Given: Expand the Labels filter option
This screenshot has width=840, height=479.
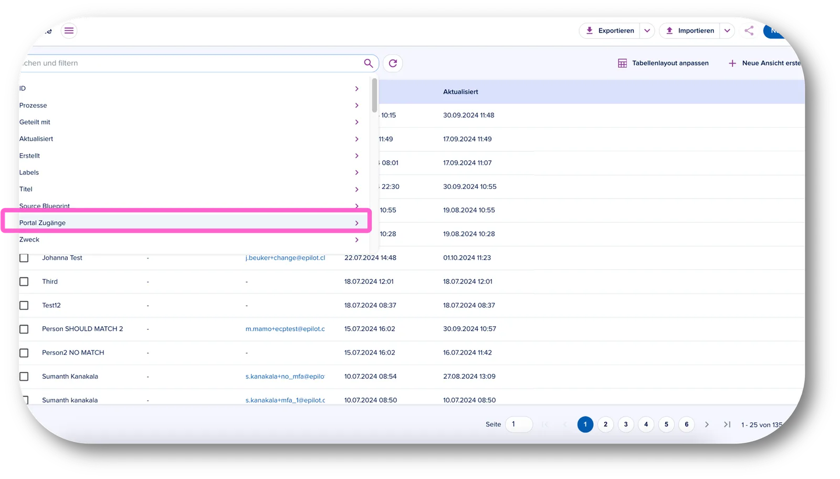Looking at the screenshot, I should [190, 172].
